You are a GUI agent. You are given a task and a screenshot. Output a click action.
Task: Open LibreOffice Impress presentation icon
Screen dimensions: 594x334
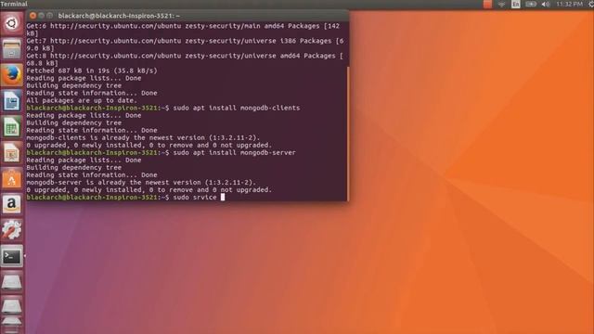[x=12, y=152]
